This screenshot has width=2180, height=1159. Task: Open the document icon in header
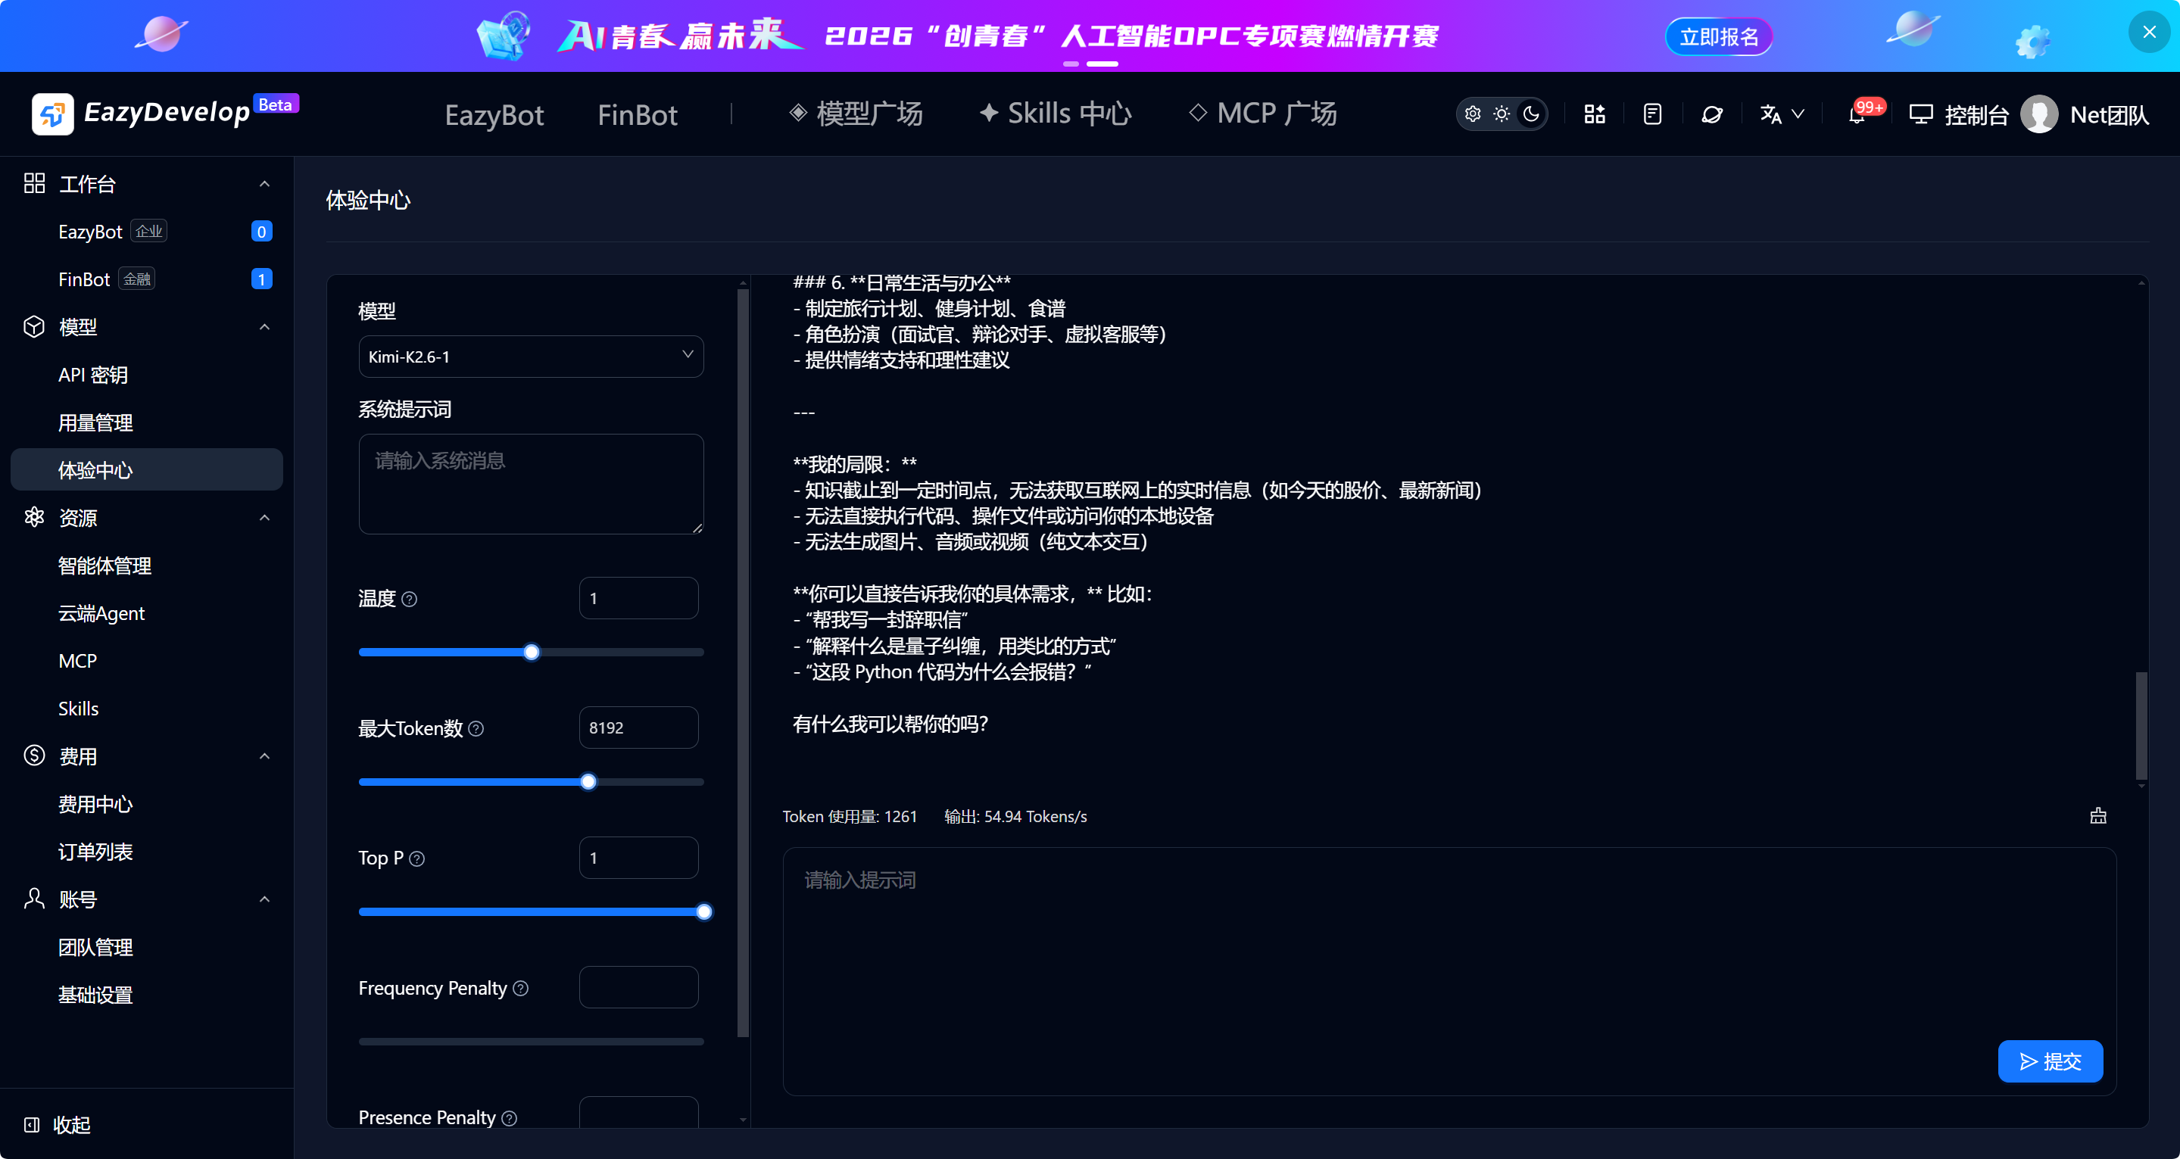tap(1652, 114)
